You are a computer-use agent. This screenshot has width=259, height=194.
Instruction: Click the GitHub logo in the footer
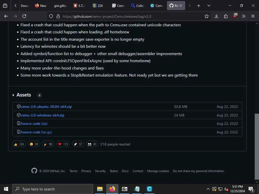[34, 171]
